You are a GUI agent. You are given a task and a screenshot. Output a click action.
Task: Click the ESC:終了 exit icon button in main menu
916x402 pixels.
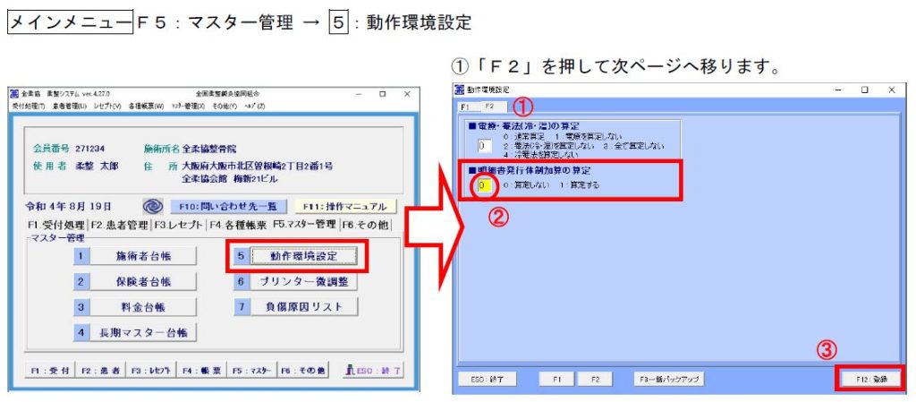[374, 370]
